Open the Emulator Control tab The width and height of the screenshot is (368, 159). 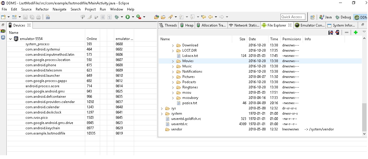click(x=310, y=25)
